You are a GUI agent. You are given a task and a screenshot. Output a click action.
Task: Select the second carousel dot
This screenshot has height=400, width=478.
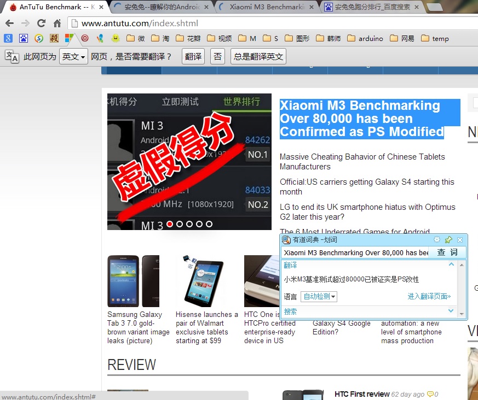[x=180, y=224]
